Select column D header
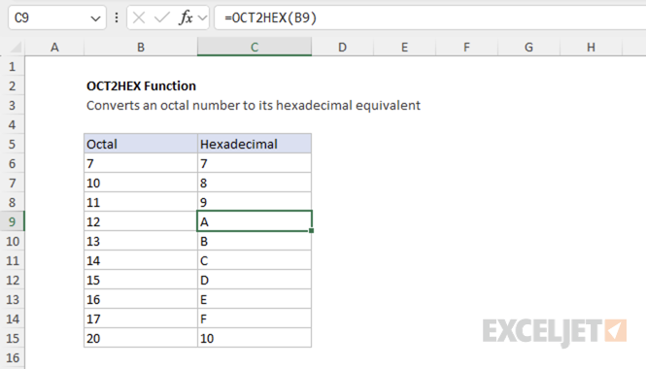Image resolution: width=646 pixels, height=369 pixels. [x=342, y=48]
